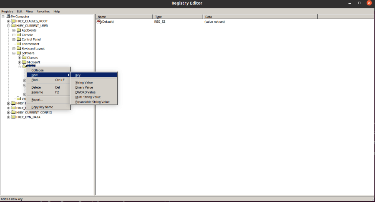375x202 pixels.
Task: Choose Export... in context menu
Action: point(48,100)
